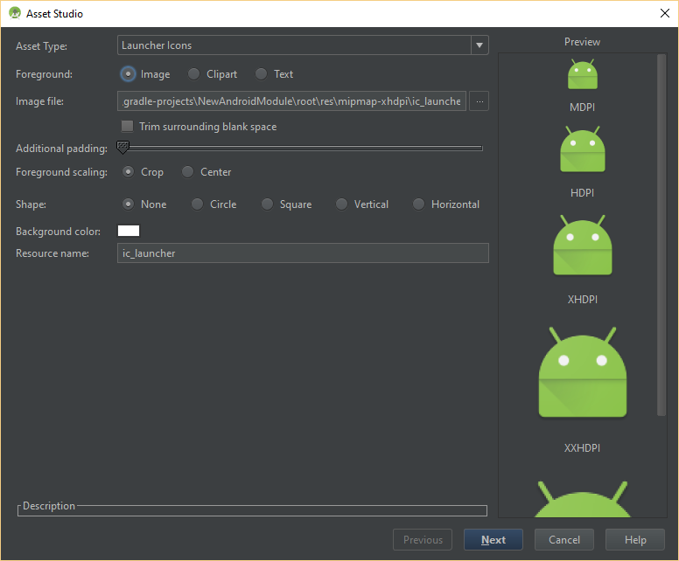The width and height of the screenshot is (679, 561).
Task: Click the Asset Type label
Action: coord(42,46)
